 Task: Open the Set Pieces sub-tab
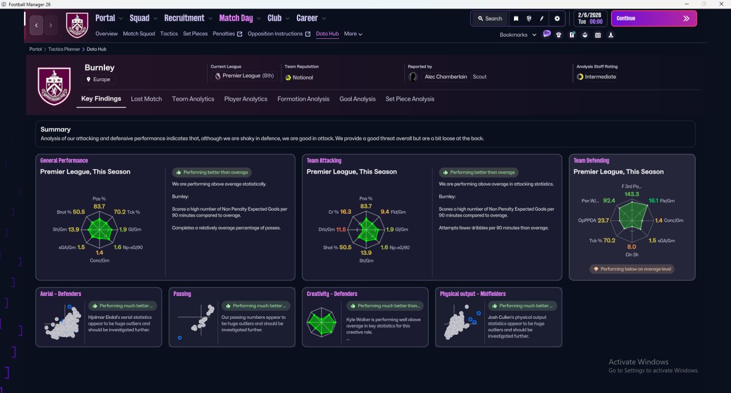[195, 34]
